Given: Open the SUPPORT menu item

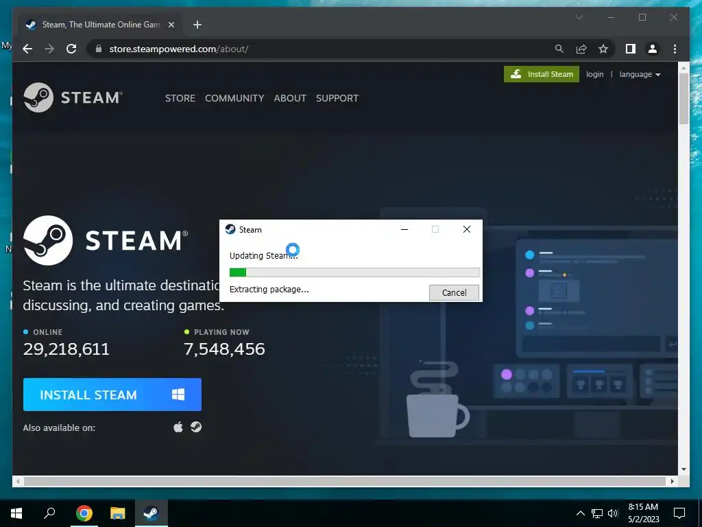Looking at the screenshot, I should coord(337,98).
